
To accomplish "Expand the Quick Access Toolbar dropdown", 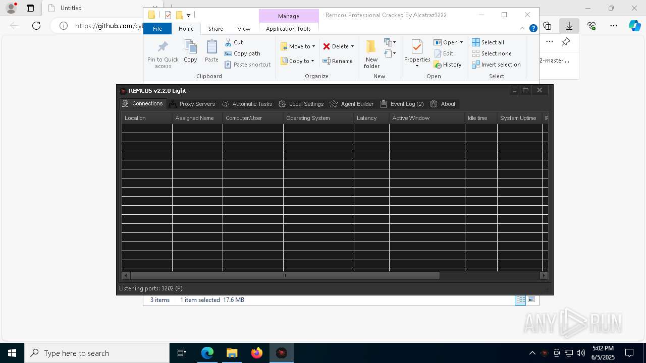I will (x=188, y=15).
